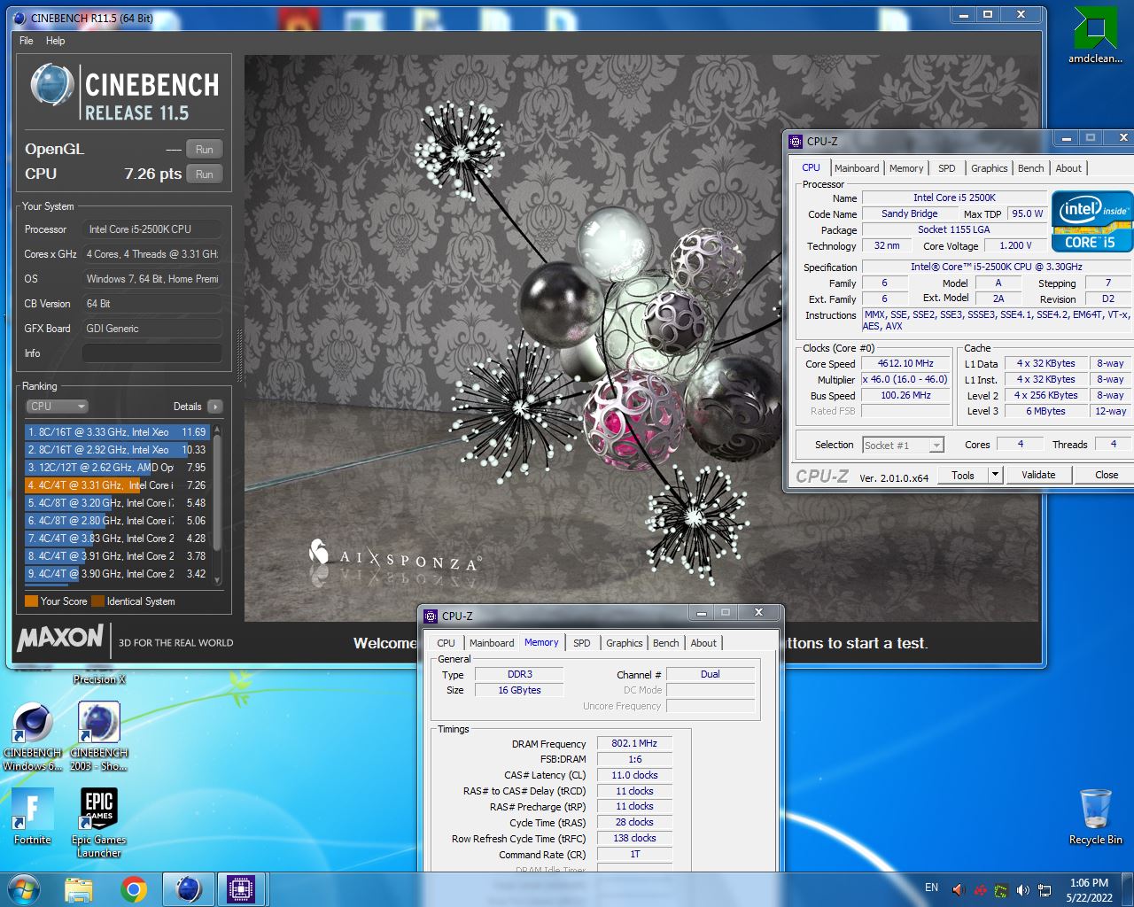Viewport: 1134px width, 907px height.
Task: Click the red tray icon next to the speaker
Action: 980,890
